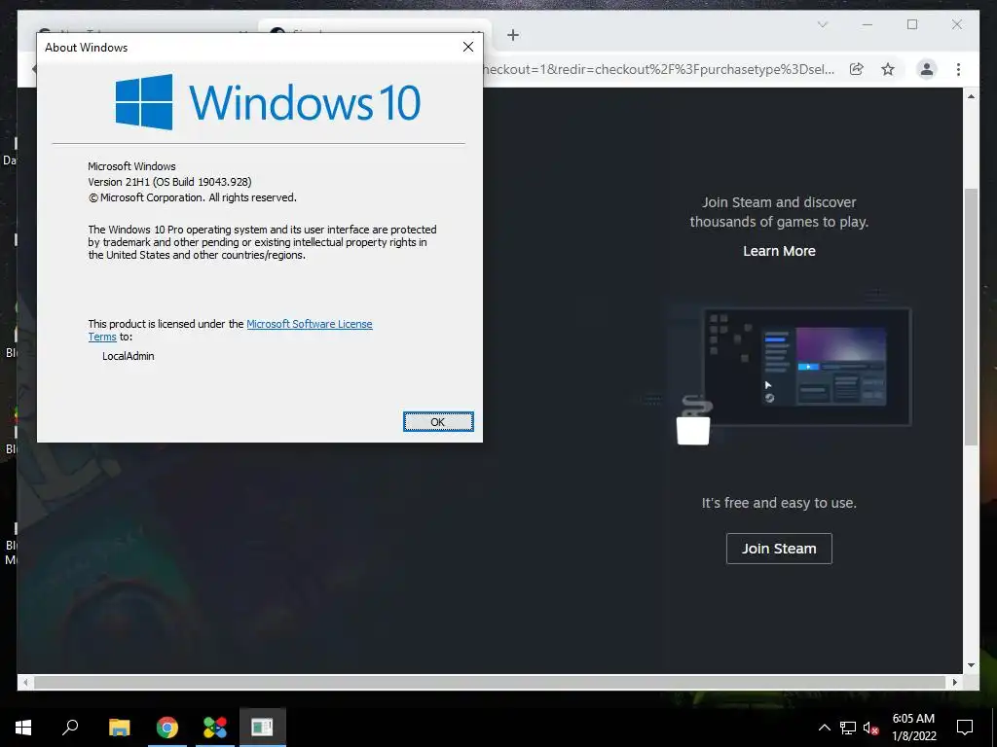Click the Join Steam button
This screenshot has height=747, width=997.
coord(779,549)
